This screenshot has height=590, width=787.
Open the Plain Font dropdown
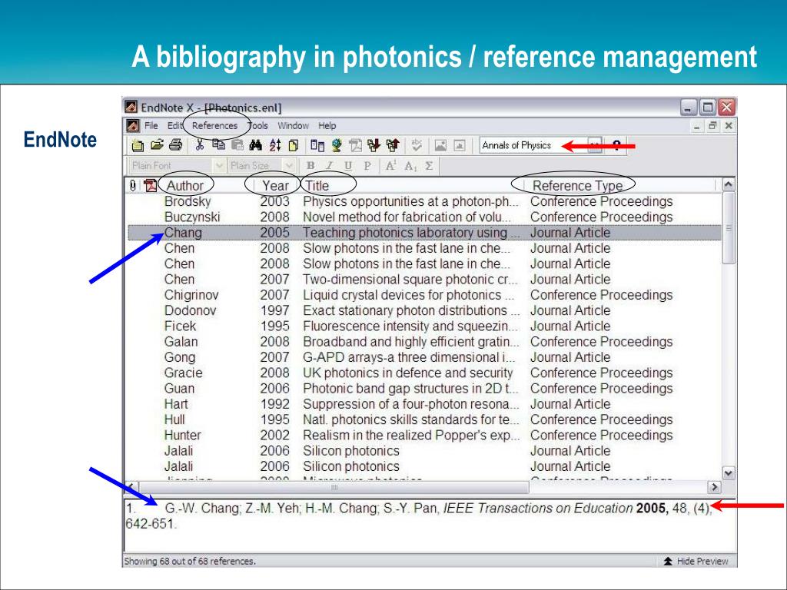[219, 166]
